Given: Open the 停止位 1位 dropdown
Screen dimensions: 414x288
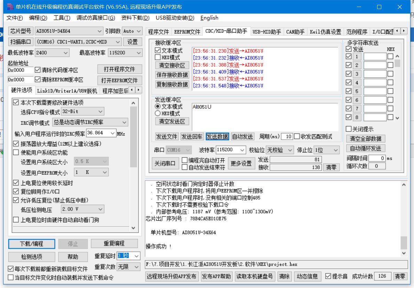Looking at the screenshot, I should [336, 150].
